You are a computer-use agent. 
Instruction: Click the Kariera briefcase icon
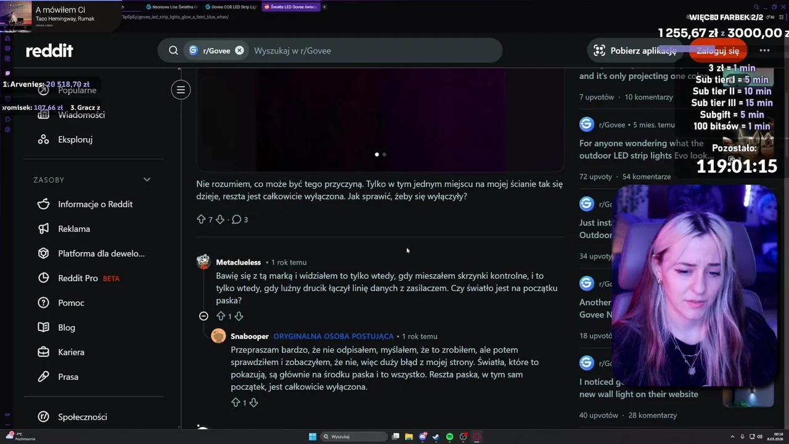coord(43,352)
